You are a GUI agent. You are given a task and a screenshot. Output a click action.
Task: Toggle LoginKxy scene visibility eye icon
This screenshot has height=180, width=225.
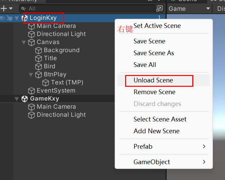2,18
